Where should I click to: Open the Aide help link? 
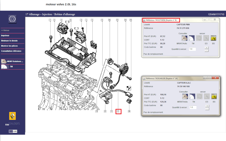(7, 125)
